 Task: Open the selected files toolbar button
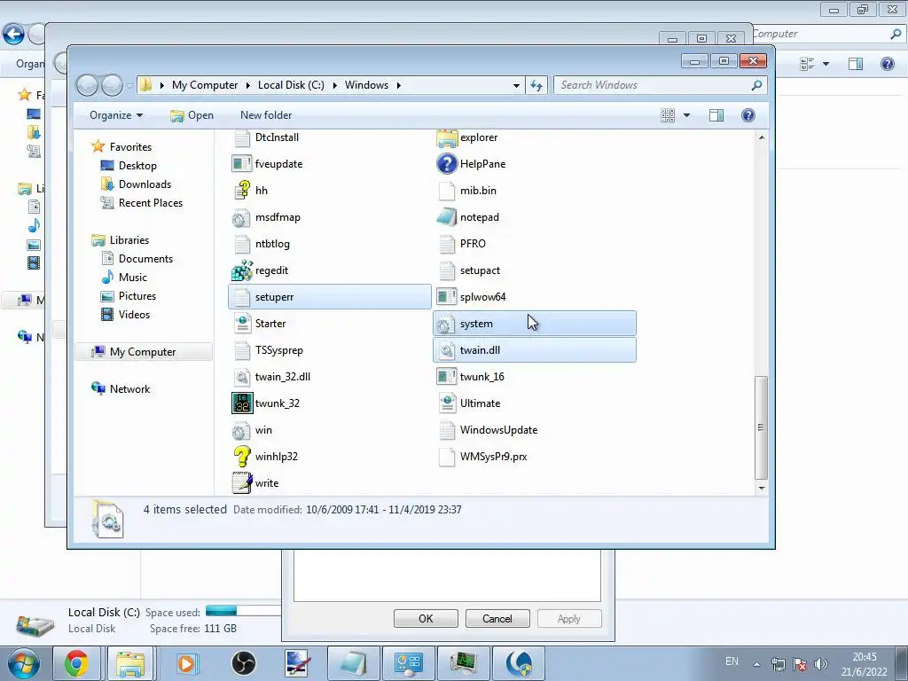[192, 115]
